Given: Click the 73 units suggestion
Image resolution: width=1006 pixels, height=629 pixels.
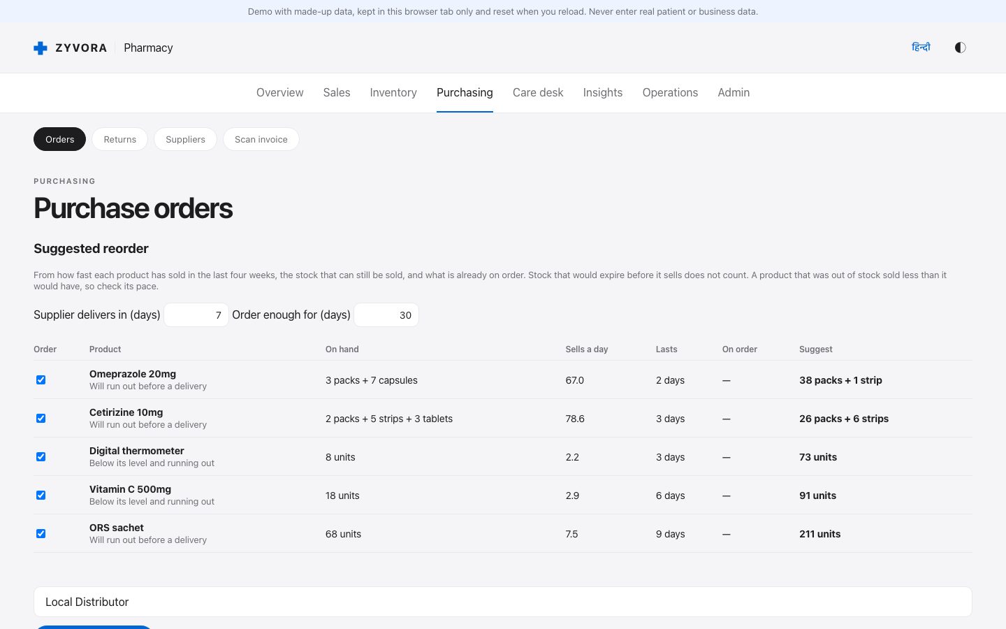Looking at the screenshot, I should (818, 457).
